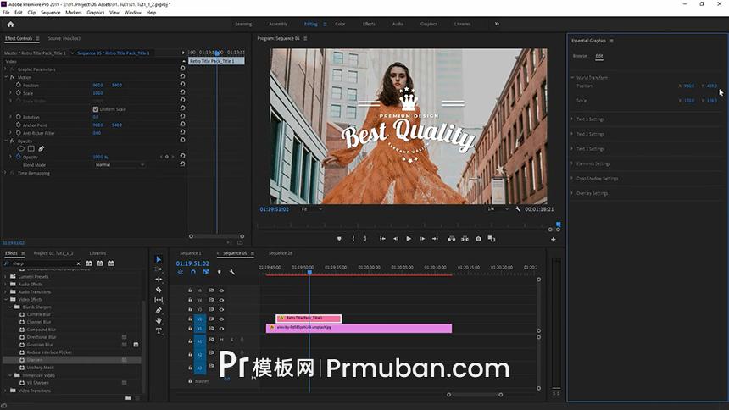Expand Lumetri Presets folder
Image resolution: width=729 pixels, height=410 pixels.
click(6, 277)
